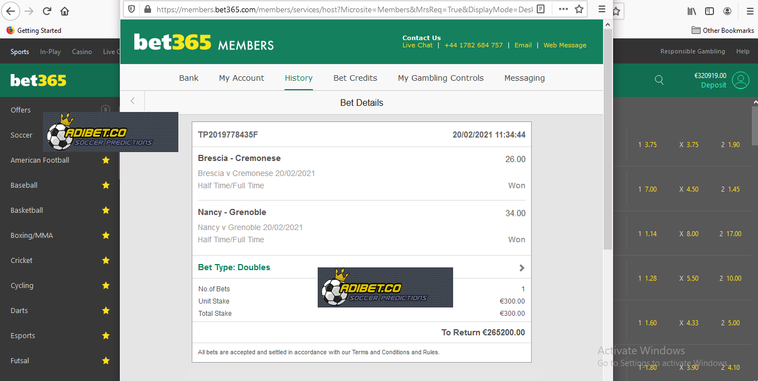The height and width of the screenshot is (381, 758).
Task: Select the History tab
Action: tap(299, 78)
